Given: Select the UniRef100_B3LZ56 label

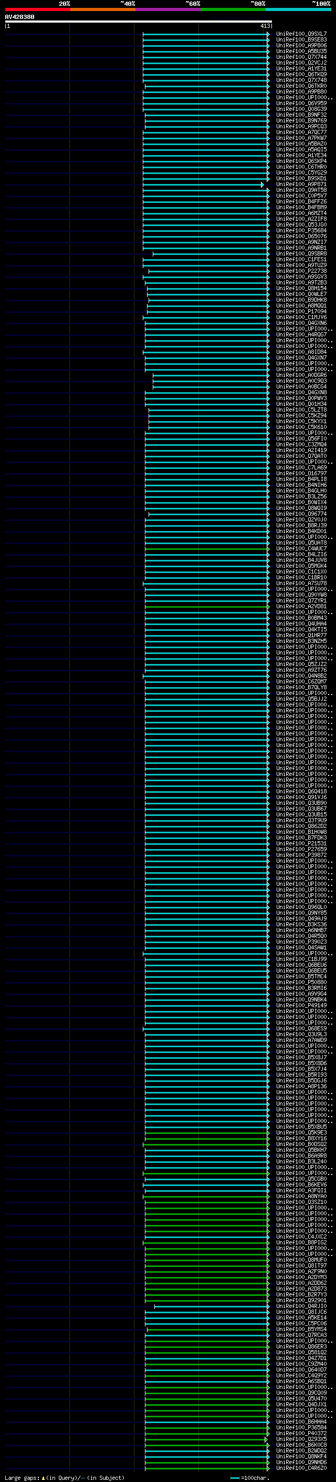Looking at the screenshot, I should tap(301, 496).
